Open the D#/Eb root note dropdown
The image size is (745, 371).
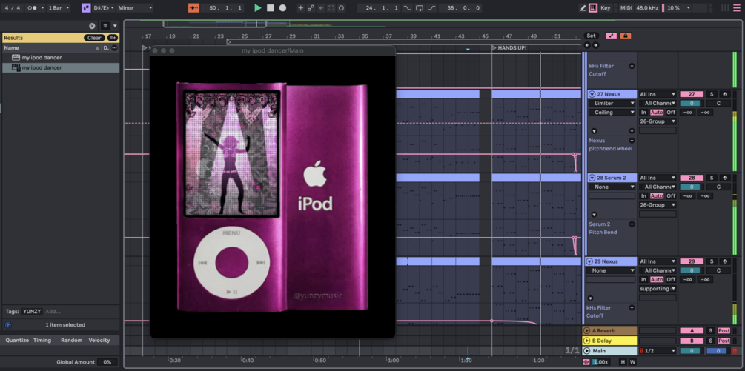point(104,8)
